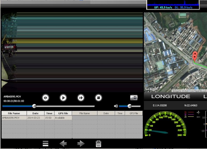Click the right File Name column header
Viewport: 207px width, 149px height.
[85, 113]
